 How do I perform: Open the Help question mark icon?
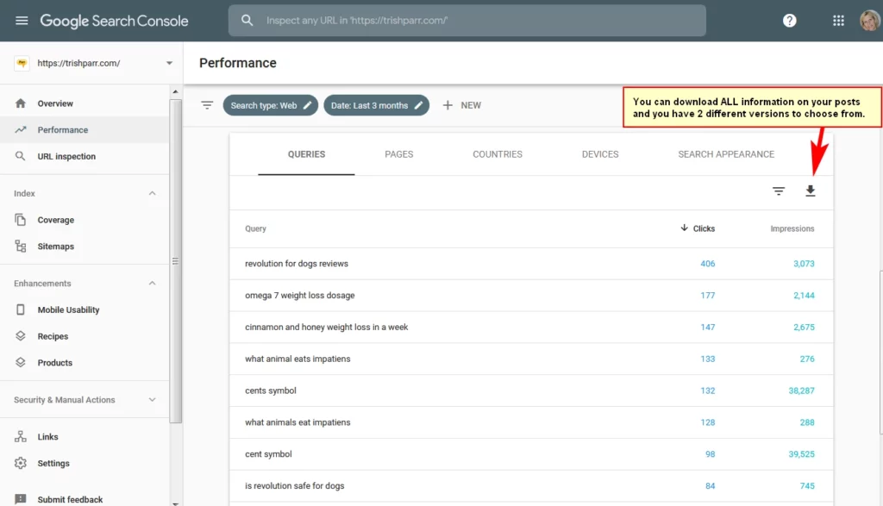[790, 21]
